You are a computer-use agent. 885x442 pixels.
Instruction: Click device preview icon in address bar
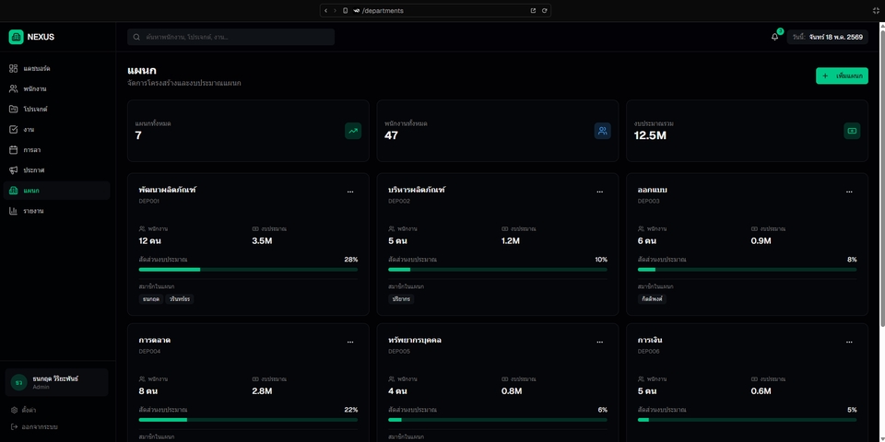click(x=346, y=11)
